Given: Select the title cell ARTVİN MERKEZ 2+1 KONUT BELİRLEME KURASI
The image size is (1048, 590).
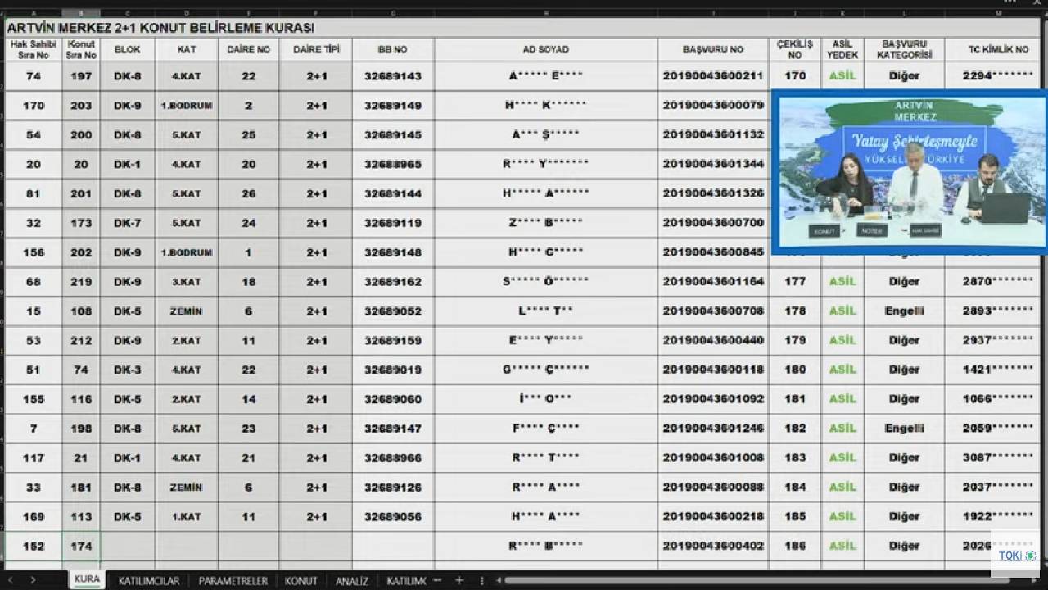Looking at the screenshot, I should [x=524, y=27].
